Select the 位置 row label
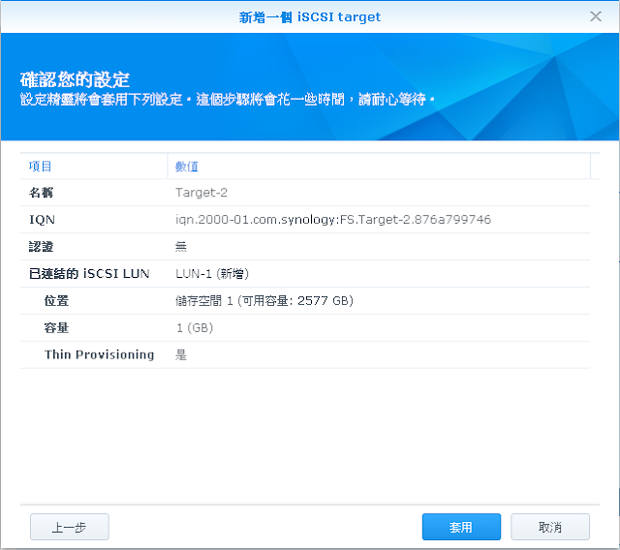Screen dimensions: 620x550 (56, 301)
